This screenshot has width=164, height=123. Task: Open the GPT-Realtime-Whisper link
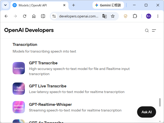tap(50, 105)
